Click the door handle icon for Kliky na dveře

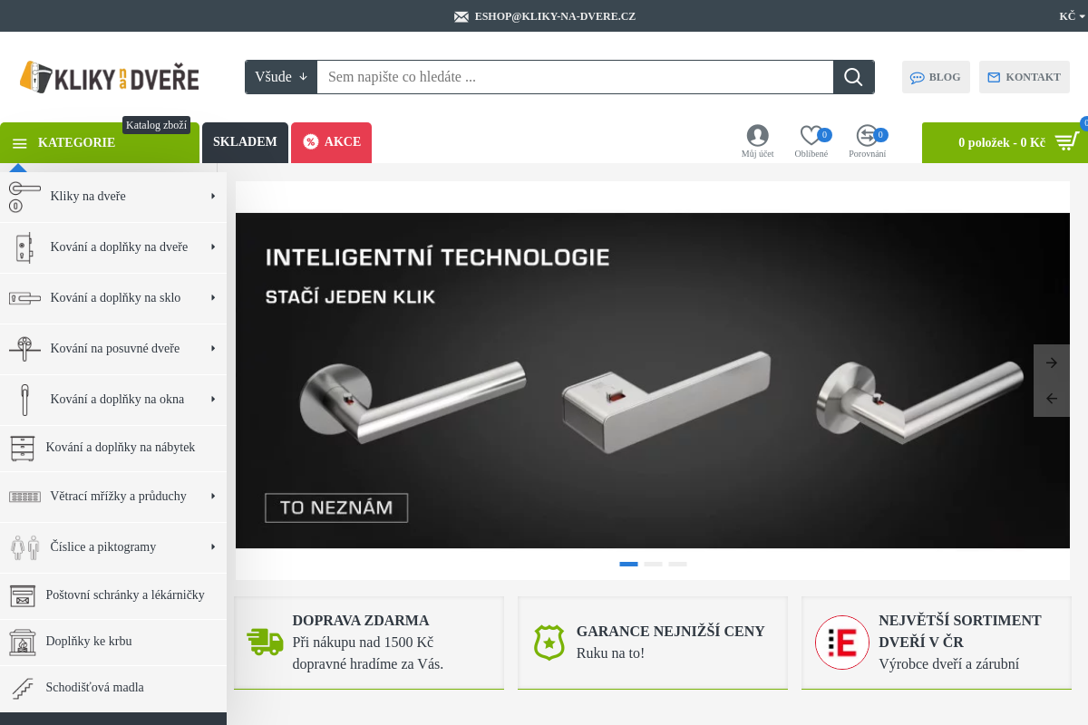24,197
